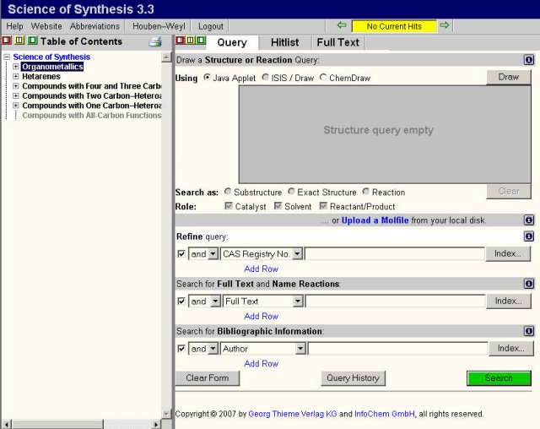Uncheck the Full Text row checkbox
Image resolution: width=540 pixels, height=429 pixels.
click(181, 301)
